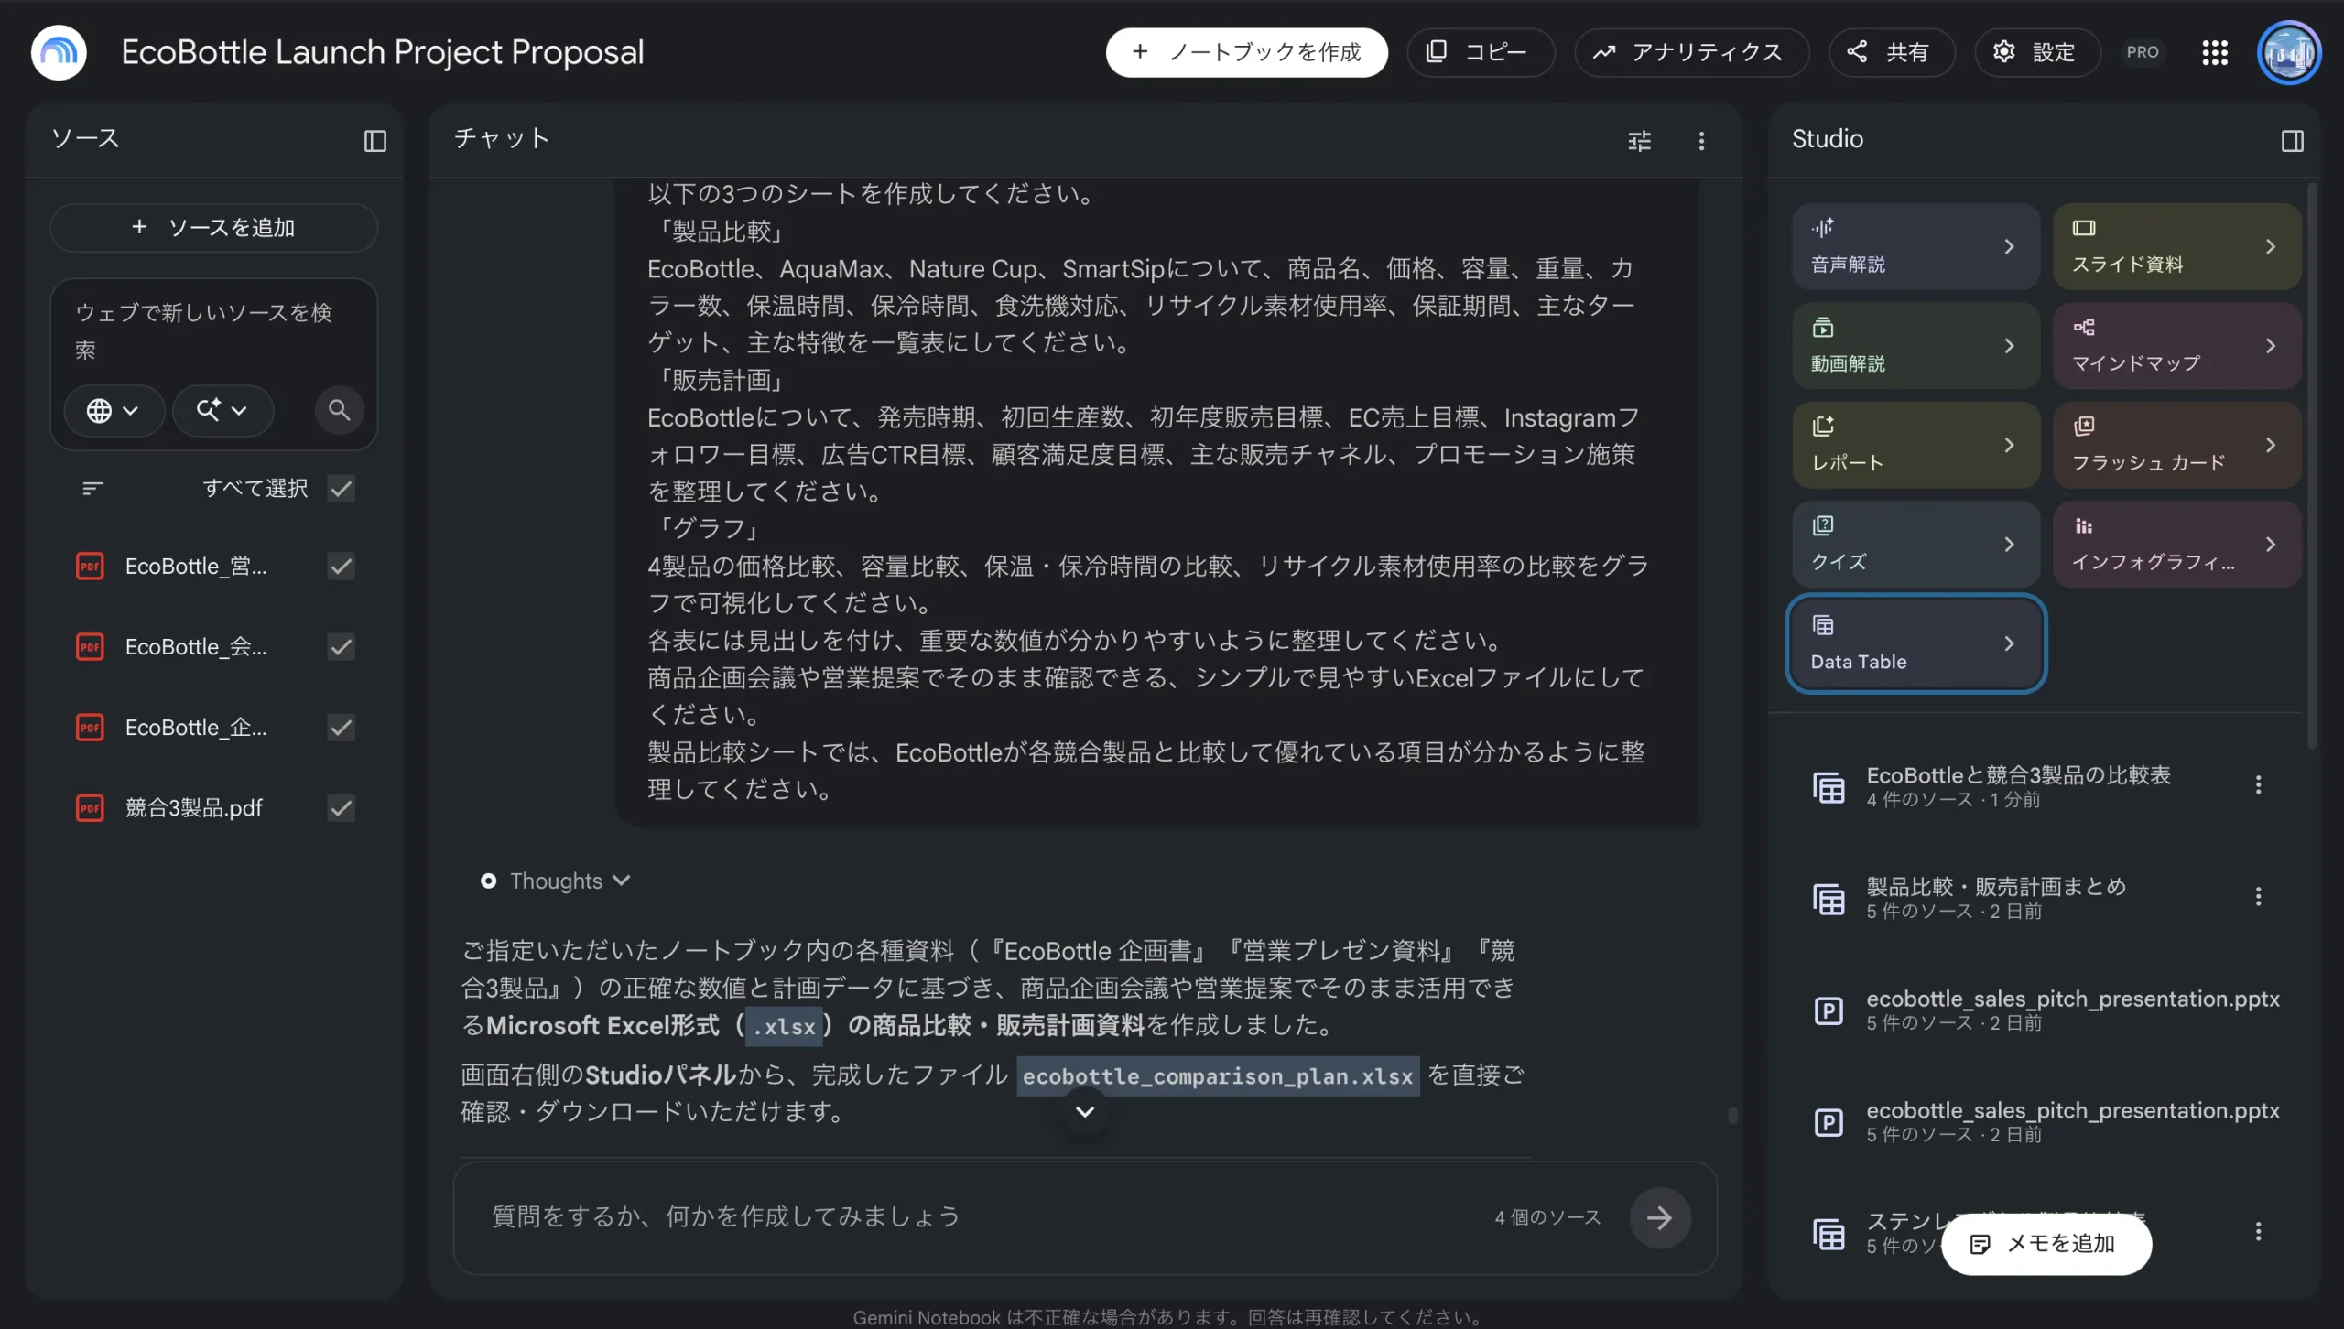Click the PRO badge
Image resolution: width=2344 pixels, height=1329 pixels.
[2143, 52]
